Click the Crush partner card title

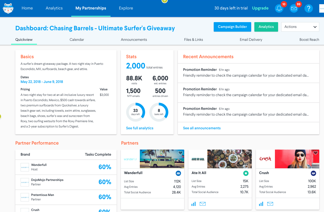264,173
